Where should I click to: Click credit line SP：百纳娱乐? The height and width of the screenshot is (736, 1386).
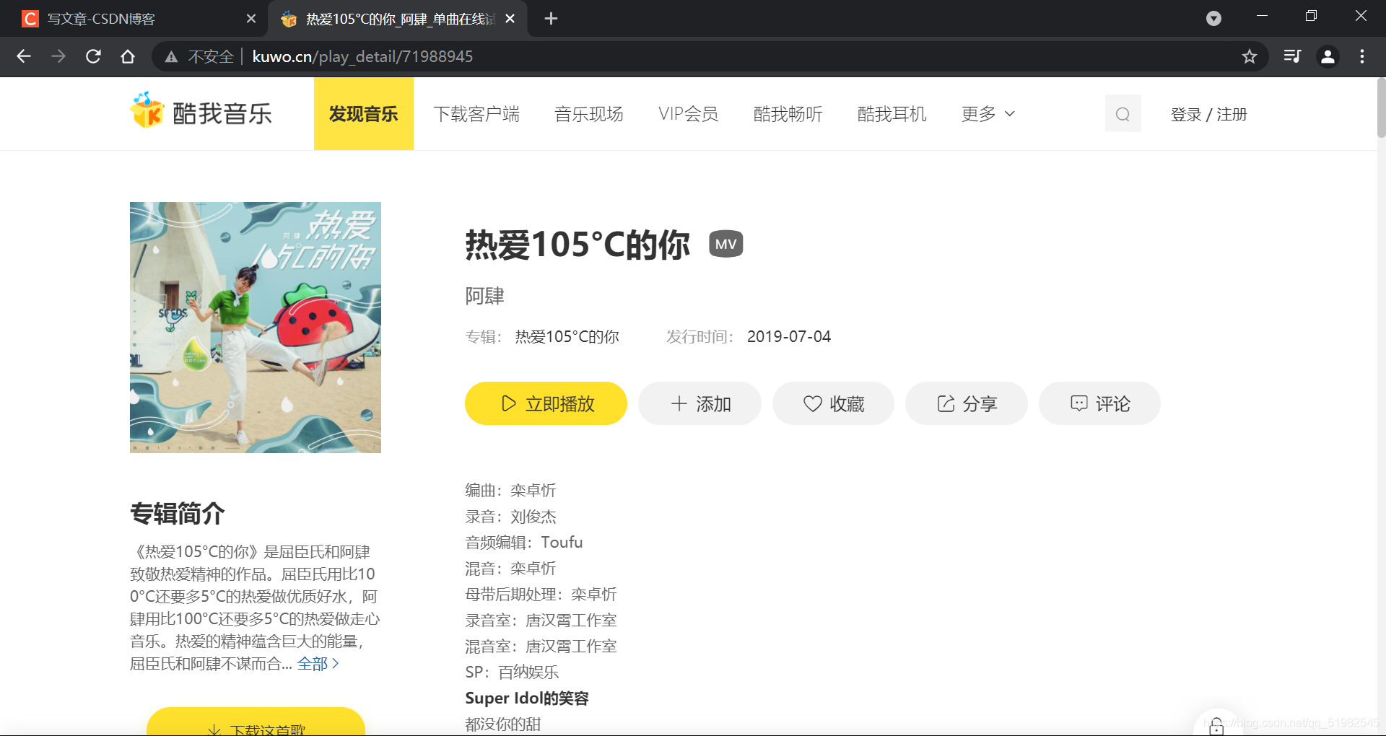pos(513,673)
